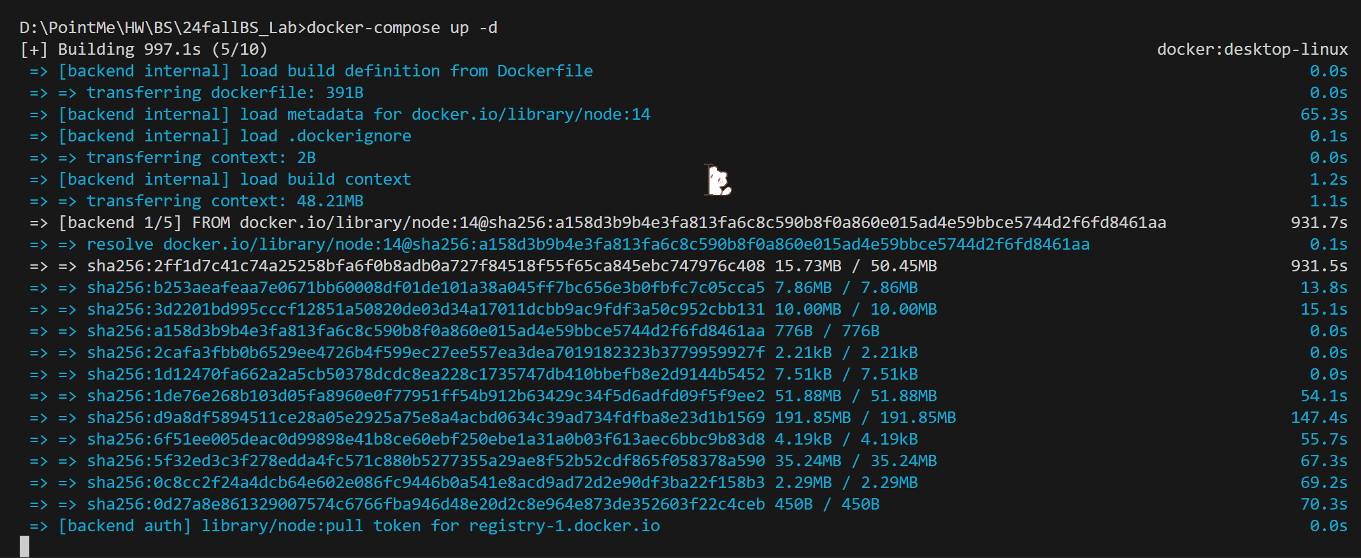
Task: Click the sha256:d9a8df58 layer hash
Action: (425, 418)
